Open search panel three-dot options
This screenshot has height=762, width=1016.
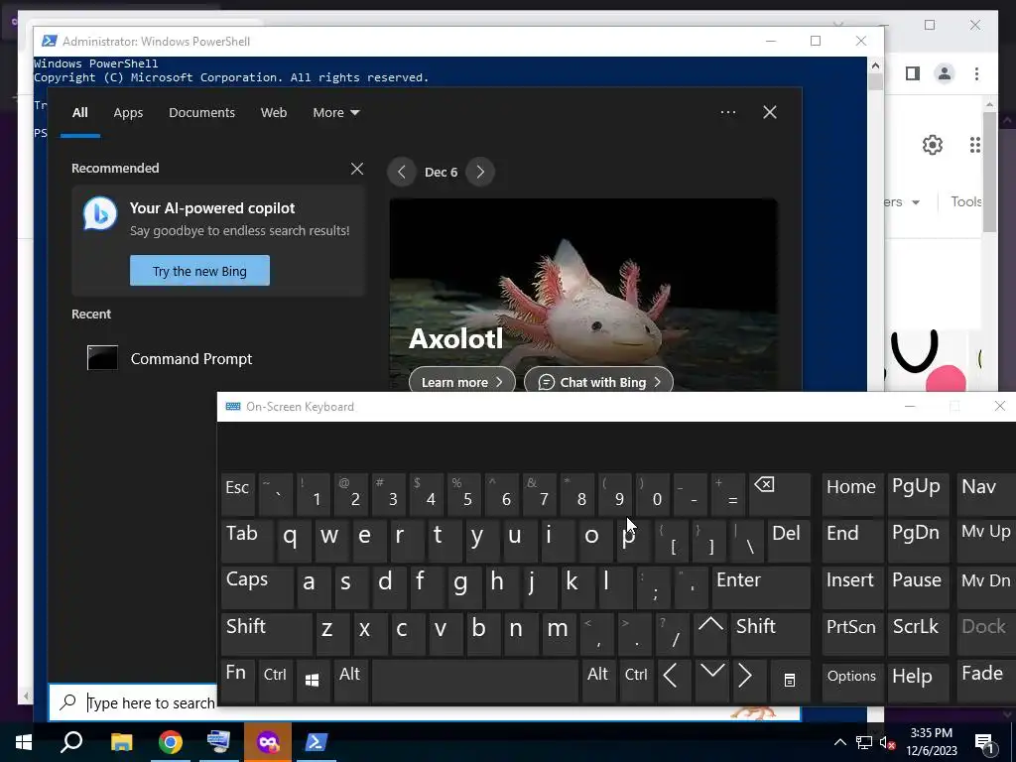click(x=727, y=113)
